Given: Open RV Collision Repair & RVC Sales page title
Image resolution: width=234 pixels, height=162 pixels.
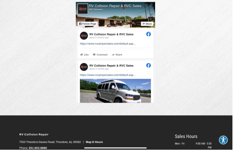Looking at the screenshot, I should (x=115, y=6).
